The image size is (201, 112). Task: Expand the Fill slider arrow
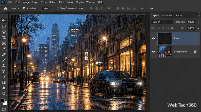198,28
